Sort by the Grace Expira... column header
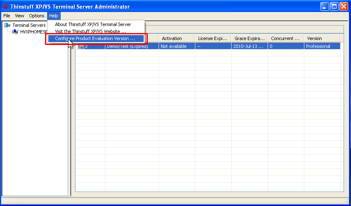351x206 pixels. coord(249,38)
